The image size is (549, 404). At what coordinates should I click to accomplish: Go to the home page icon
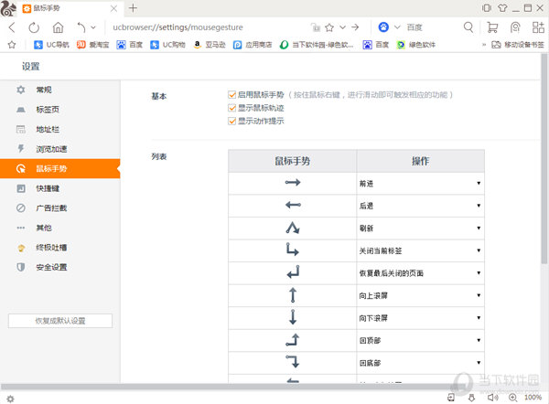tap(59, 27)
